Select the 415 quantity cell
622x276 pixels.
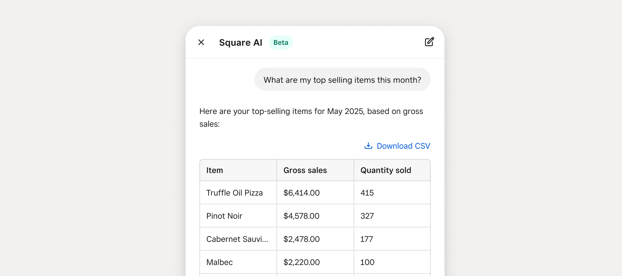392,193
